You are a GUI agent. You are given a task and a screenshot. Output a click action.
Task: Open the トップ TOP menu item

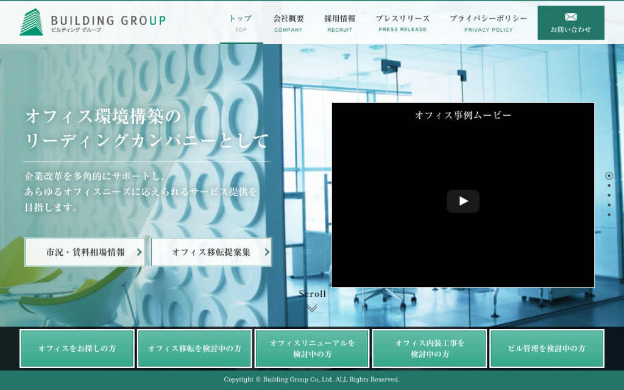click(241, 24)
